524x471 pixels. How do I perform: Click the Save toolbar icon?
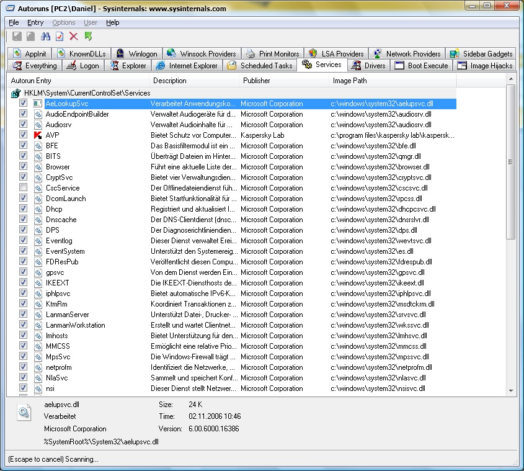coord(17,36)
